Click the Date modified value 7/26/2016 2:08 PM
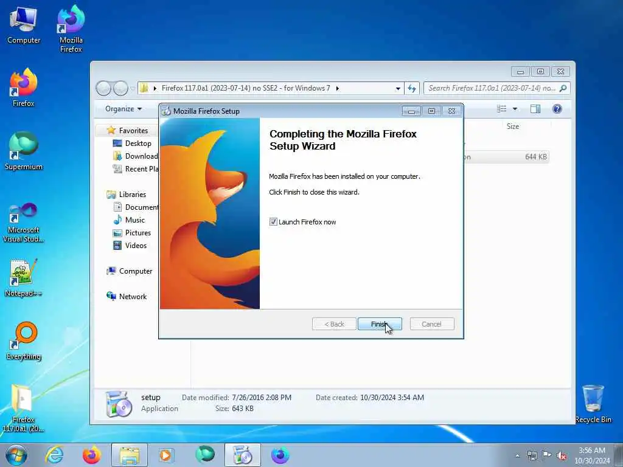This screenshot has height=467, width=623. pos(262,398)
